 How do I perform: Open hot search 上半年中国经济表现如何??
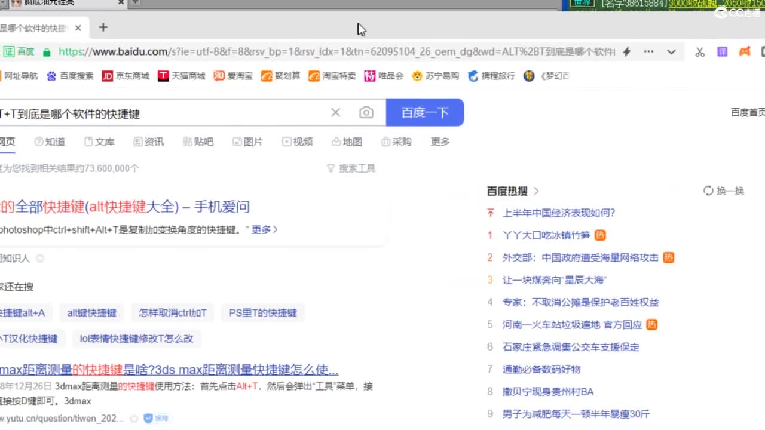pos(559,213)
